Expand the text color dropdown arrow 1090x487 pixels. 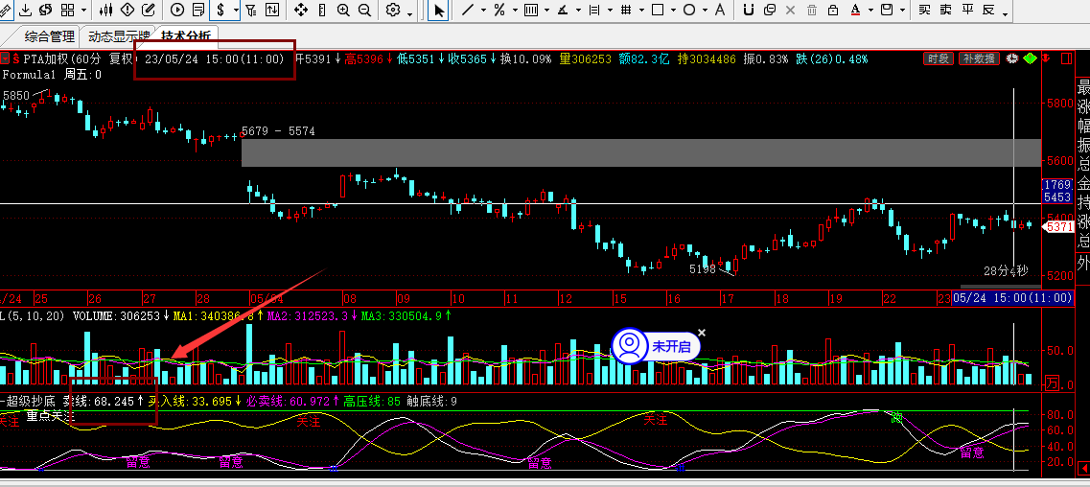[870, 11]
